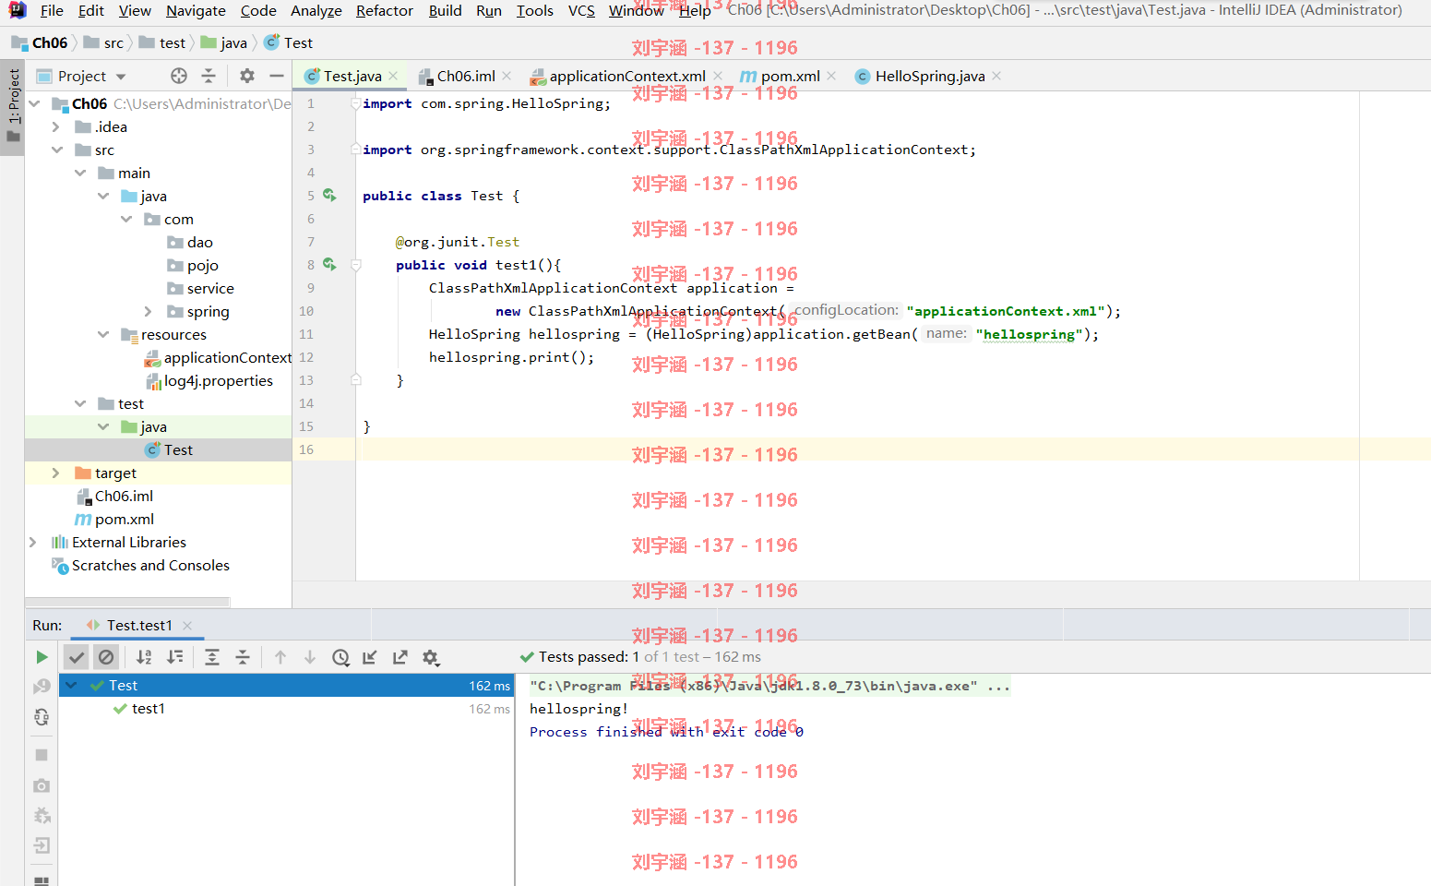The image size is (1431, 886).
Task: Click the exit arrow icon in Run sidebar
Action: [x=42, y=845]
